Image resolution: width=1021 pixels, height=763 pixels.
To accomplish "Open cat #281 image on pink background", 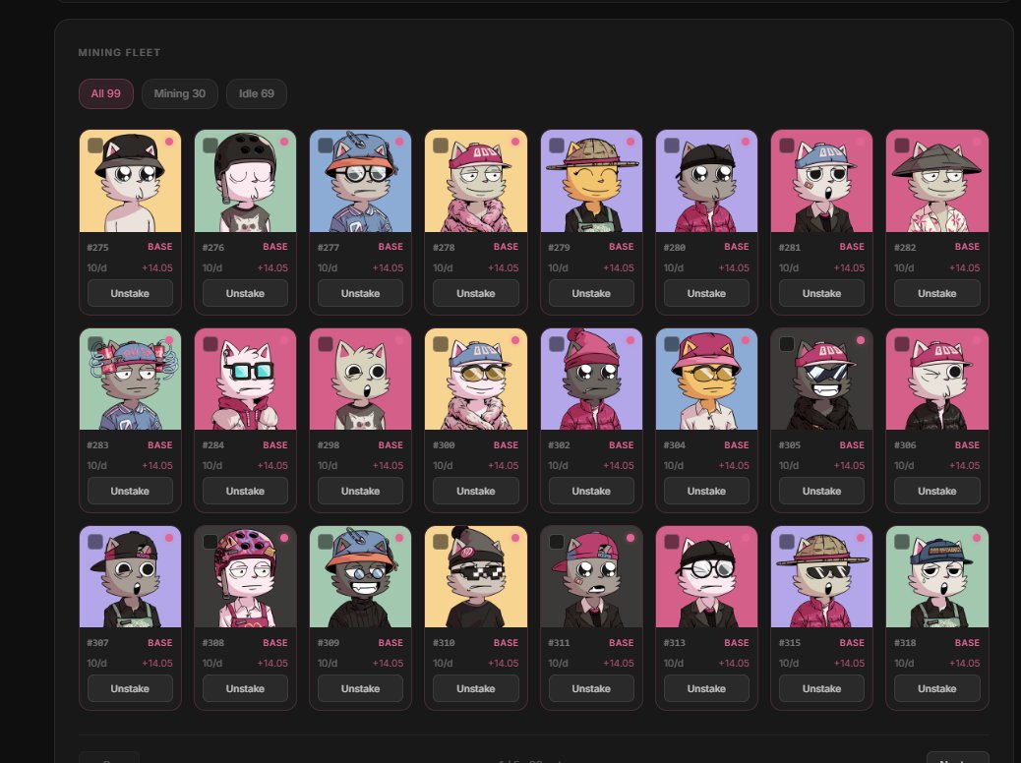I will pos(821,181).
